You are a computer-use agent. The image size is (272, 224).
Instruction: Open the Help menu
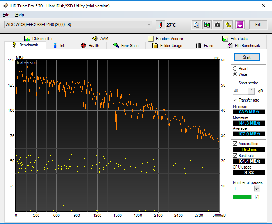[20, 15]
